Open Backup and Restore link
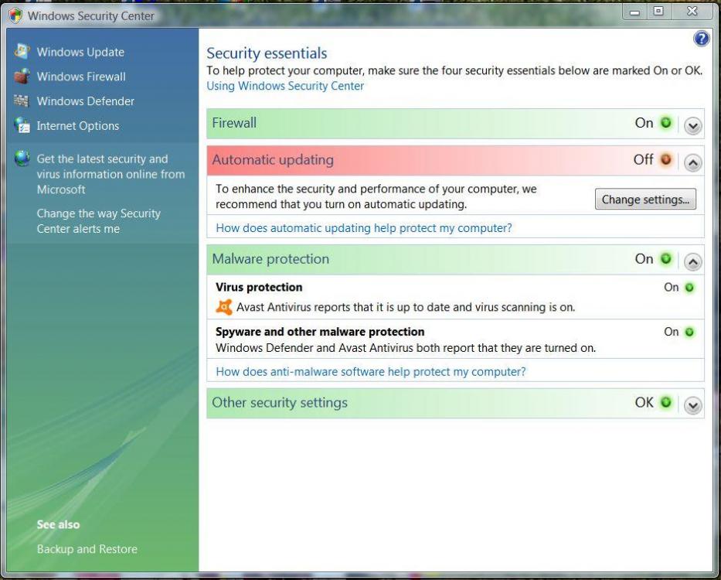The height and width of the screenshot is (580, 721). tap(87, 549)
